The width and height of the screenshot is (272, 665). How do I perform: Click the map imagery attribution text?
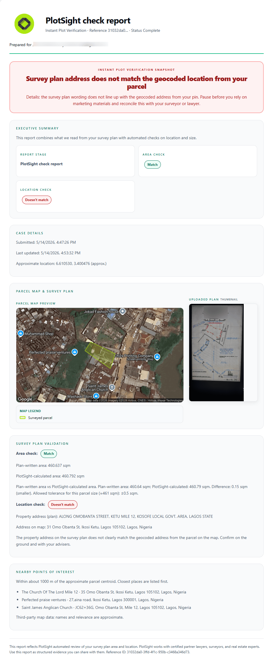(x=135, y=400)
